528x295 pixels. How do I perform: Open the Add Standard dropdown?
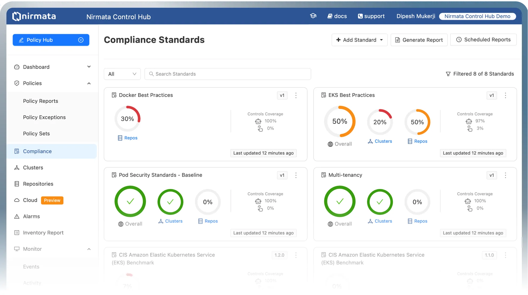(360, 40)
